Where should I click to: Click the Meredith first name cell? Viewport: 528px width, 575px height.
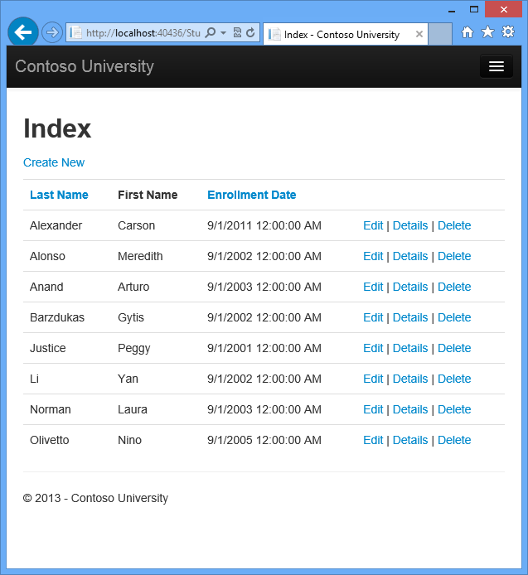pos(140,256)
